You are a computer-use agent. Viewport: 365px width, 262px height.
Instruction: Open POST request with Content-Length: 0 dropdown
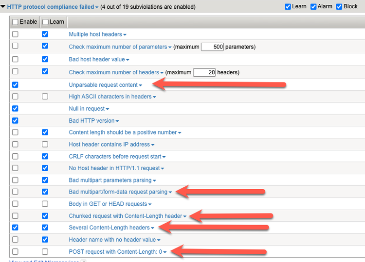pyautogui.click(x=165, y=252)
